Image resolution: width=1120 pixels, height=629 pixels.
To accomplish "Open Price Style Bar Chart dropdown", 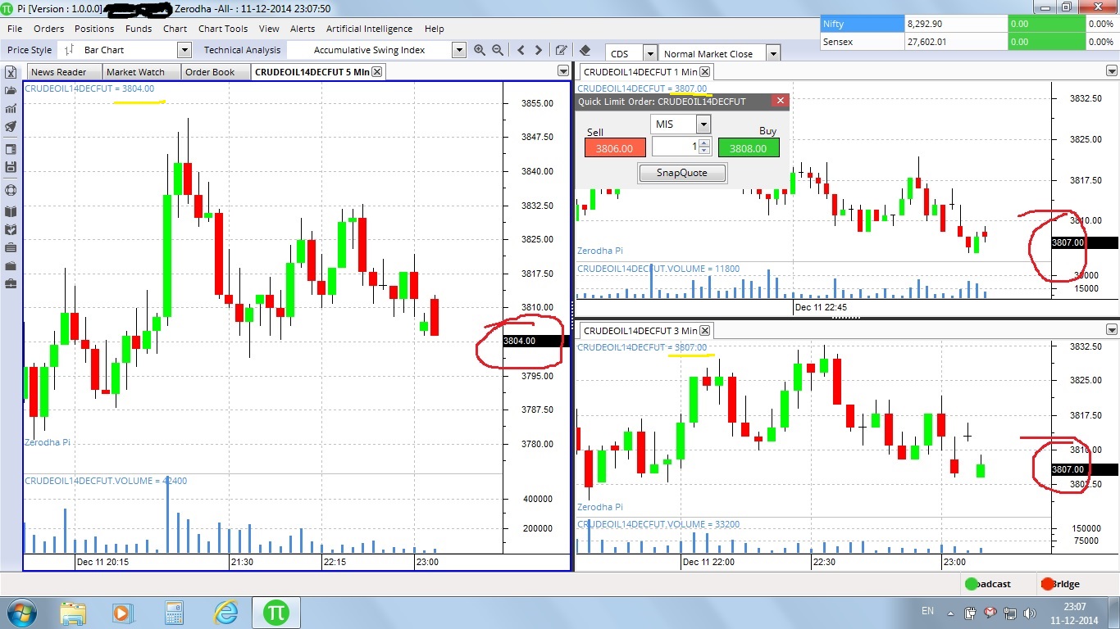I will 184,50.
